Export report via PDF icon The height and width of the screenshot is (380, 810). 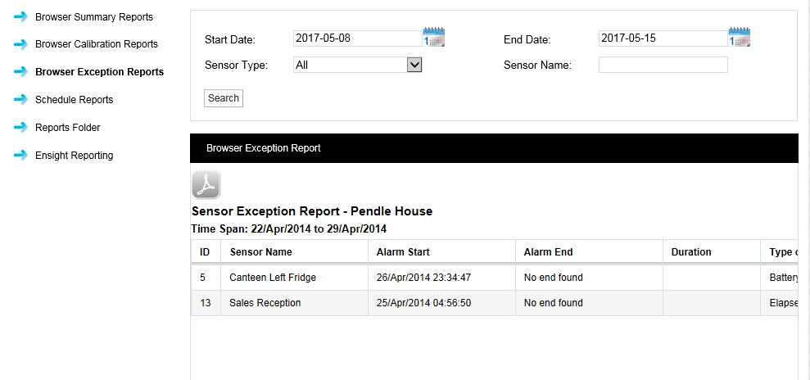click(206, 185)
